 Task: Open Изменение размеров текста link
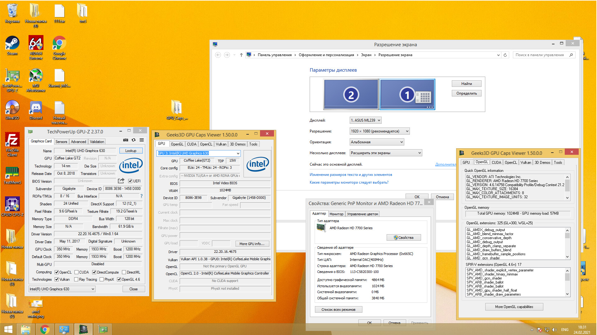pos(351,175)
